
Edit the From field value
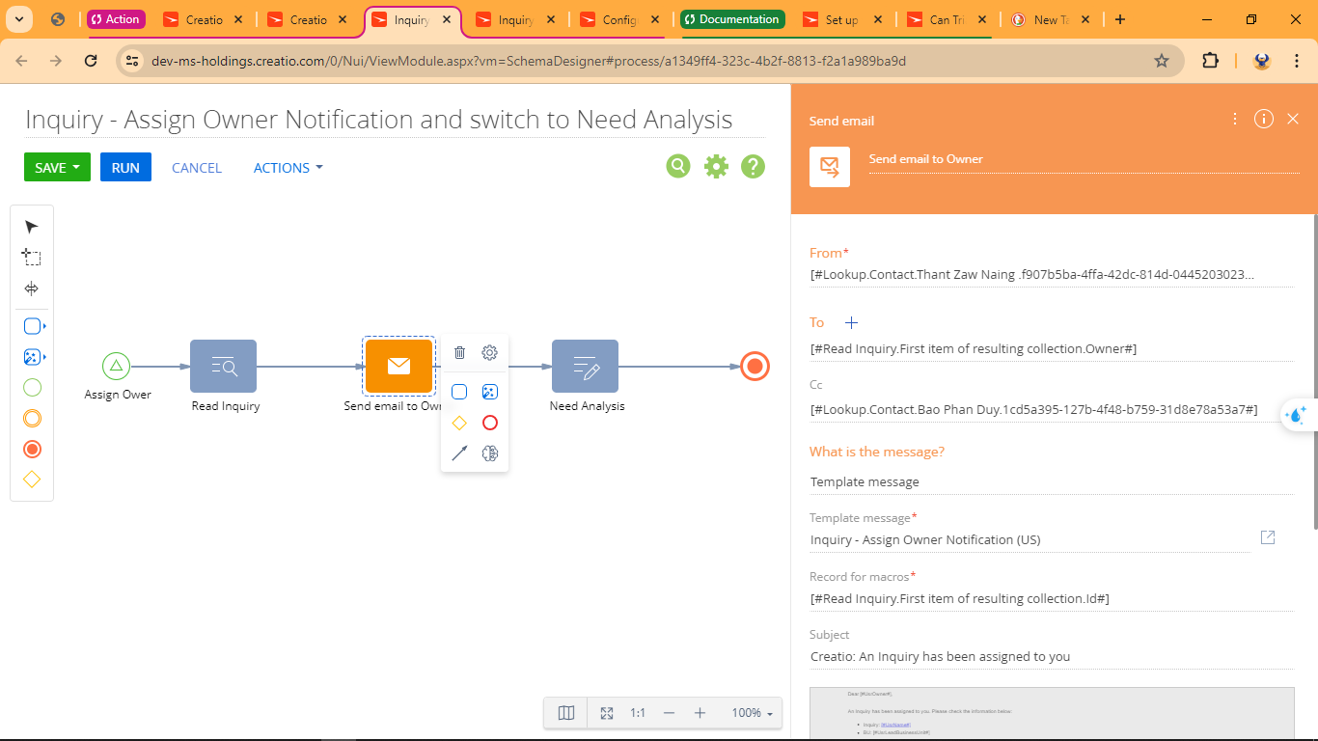click(1052, 275)
